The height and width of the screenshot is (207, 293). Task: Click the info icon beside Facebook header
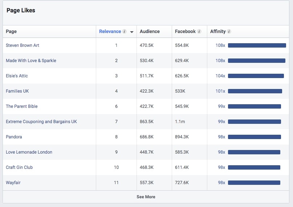pyautogui.click(x=199, y=32)
